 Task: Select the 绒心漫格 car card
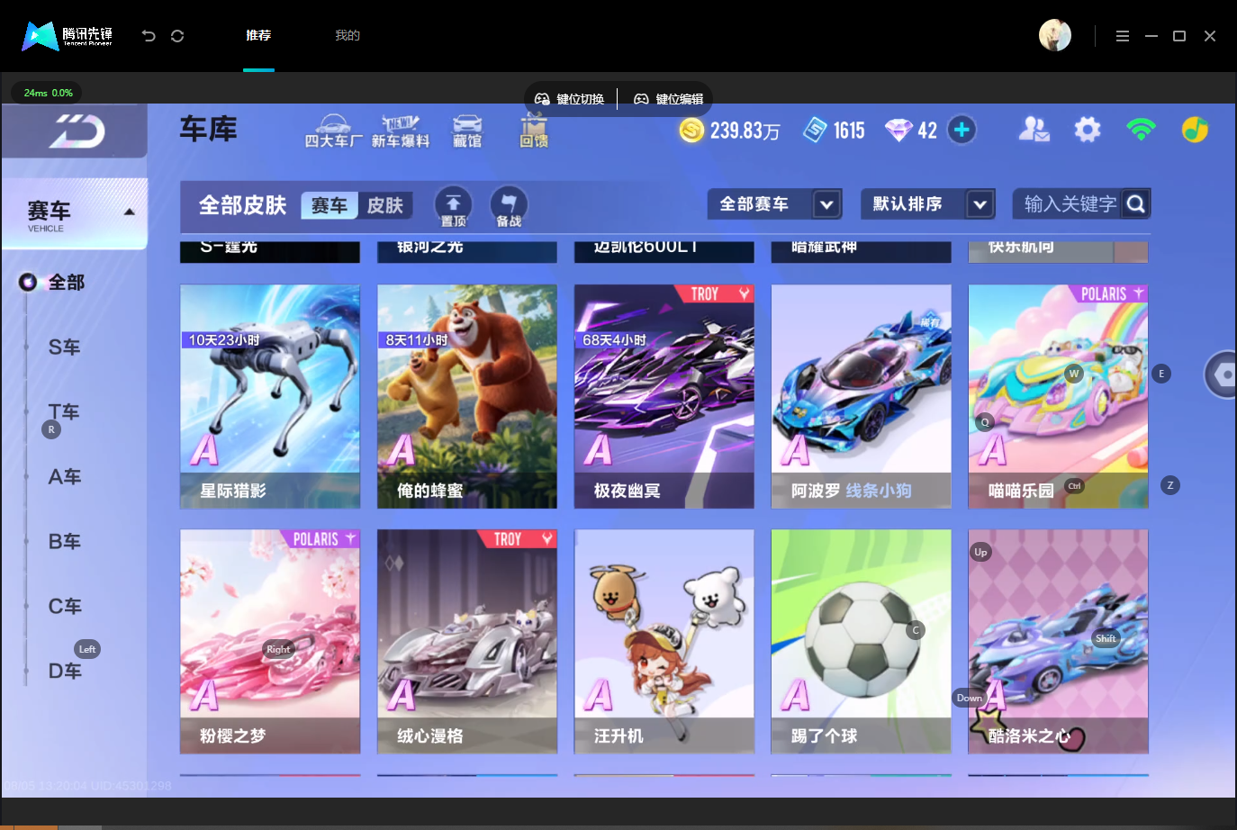tap(467, 642)
